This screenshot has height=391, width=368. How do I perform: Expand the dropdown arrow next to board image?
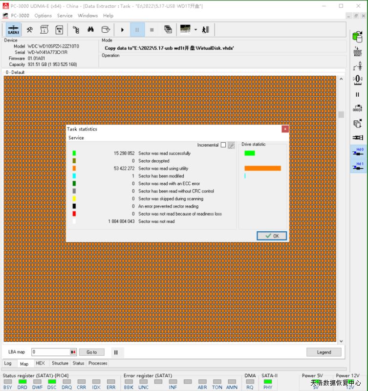click(x=195, y=29)
